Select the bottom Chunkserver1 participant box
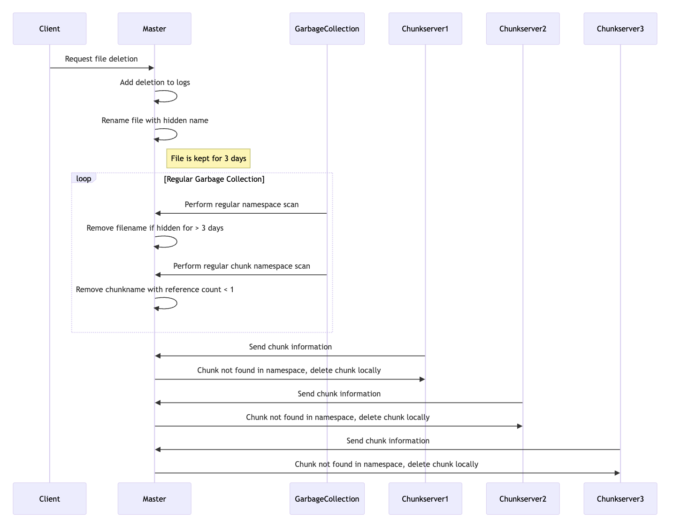Image resolution: width=673 pixels, height=527 pixels. click(425, 498)
